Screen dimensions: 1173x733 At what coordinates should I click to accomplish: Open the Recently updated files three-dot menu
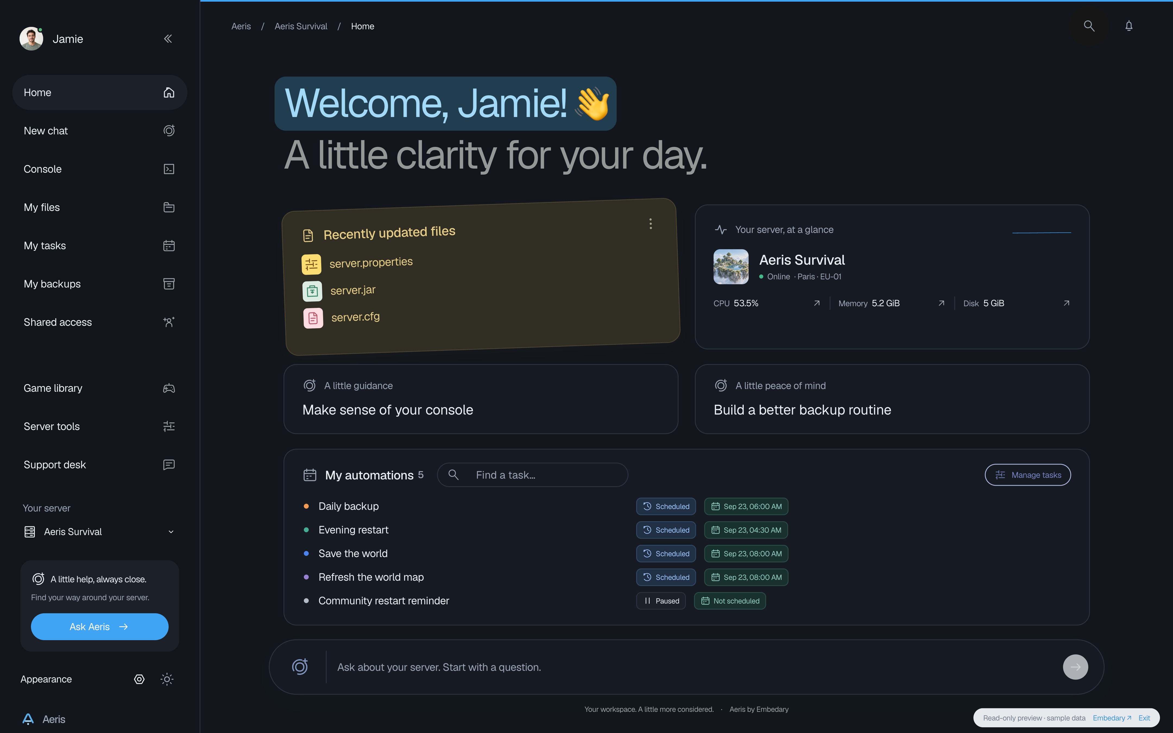(x=651, y=223)
